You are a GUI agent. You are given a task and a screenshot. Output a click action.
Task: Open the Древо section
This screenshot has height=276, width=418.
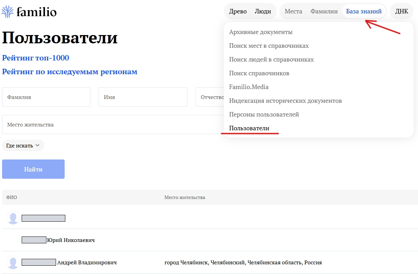click(238, 11)
